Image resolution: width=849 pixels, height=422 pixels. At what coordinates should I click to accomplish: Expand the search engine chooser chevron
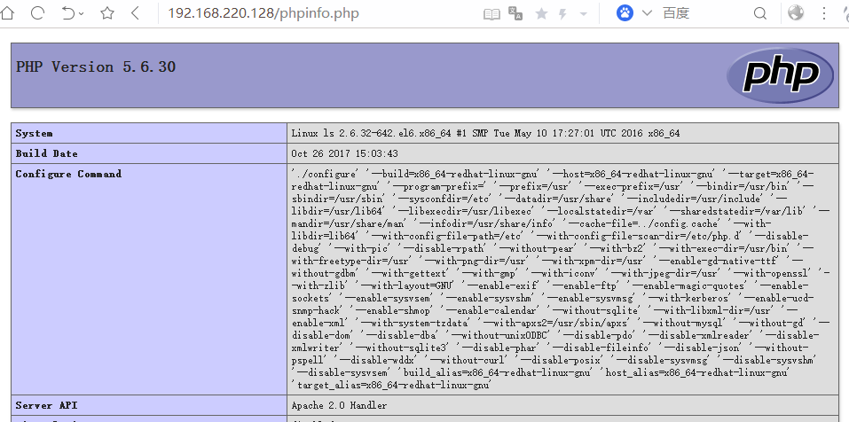point(647,13)
